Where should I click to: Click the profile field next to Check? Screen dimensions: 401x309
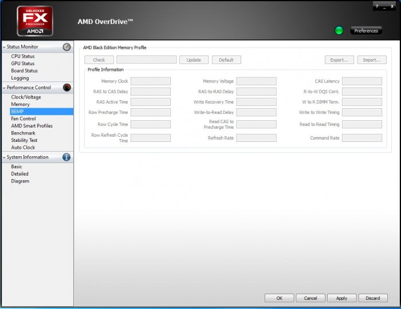(x=147, y=60)
